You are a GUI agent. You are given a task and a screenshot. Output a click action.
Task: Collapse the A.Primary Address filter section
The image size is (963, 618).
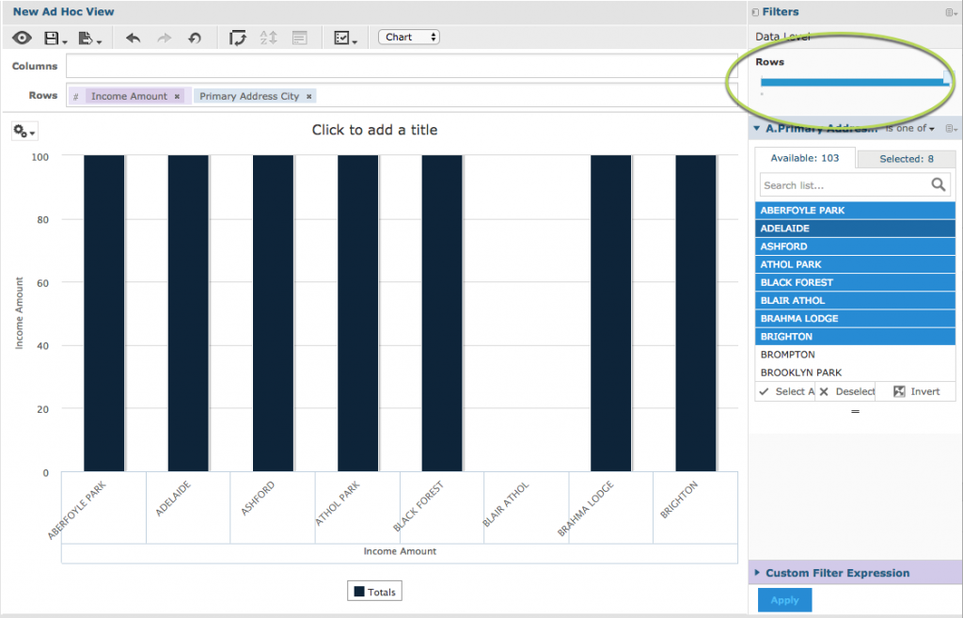(x=756, y=128)
